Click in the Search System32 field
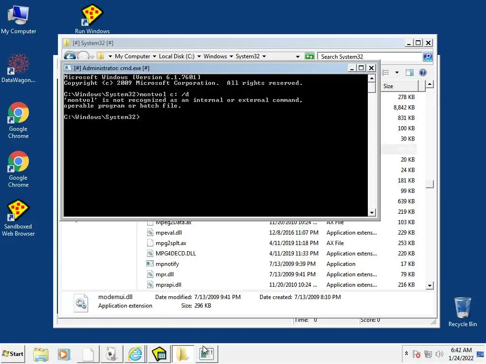 tap(371, 57)
